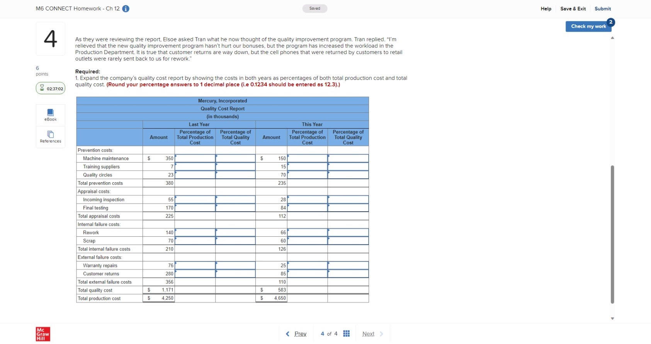
Task: Click the Prev left chevron
Action: pyautogui.click(x=287, y=334)
